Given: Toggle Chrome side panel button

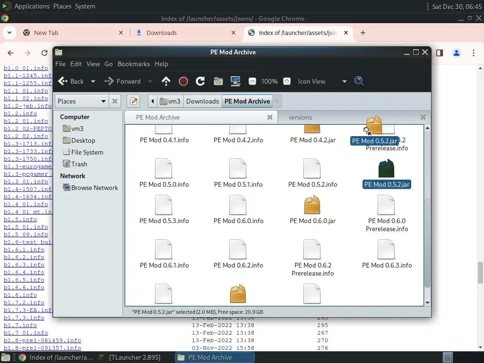Looking at the screenshot, I should coord(440,53).
